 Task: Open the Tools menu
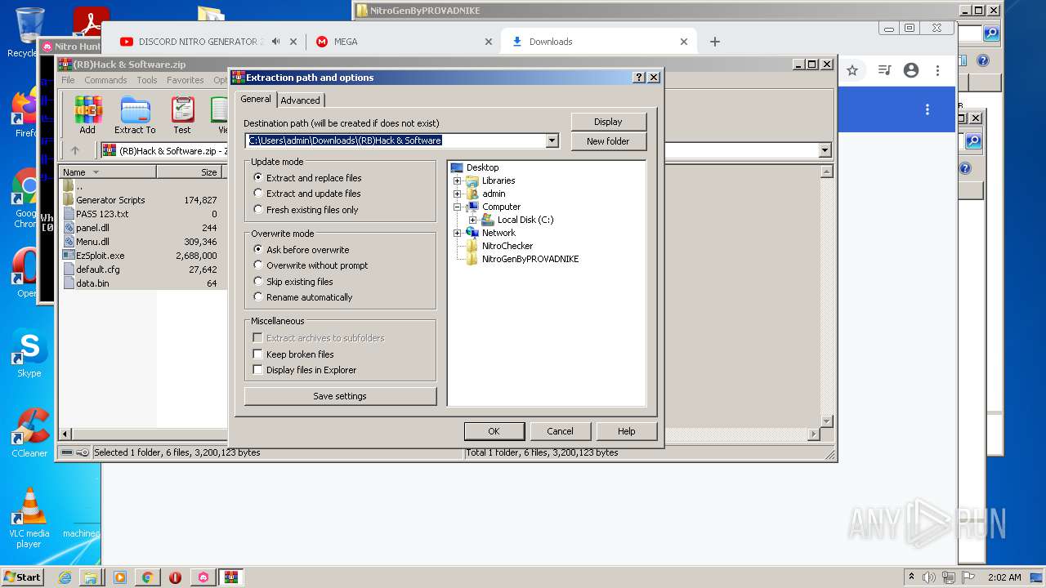[147, 80]
